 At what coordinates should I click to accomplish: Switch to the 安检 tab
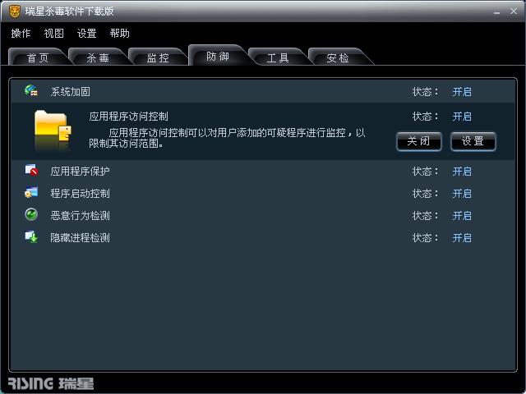pyautogui.click(x=338, y=57)
